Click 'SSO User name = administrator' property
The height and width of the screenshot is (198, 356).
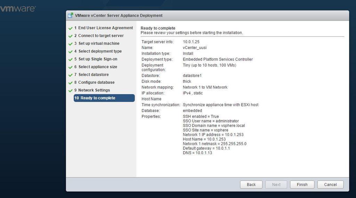211,121
